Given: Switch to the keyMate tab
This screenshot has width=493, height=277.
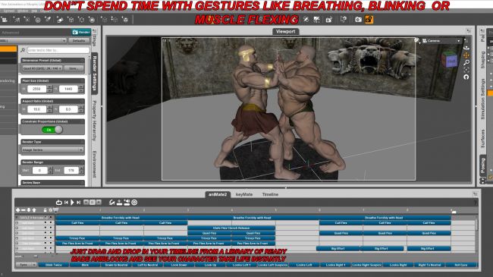Looking at the screenshot, I should point(244,194).
